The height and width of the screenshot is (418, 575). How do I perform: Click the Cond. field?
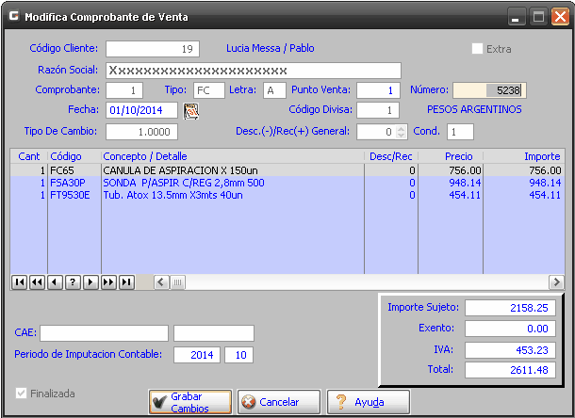click(x=460, y=132)
